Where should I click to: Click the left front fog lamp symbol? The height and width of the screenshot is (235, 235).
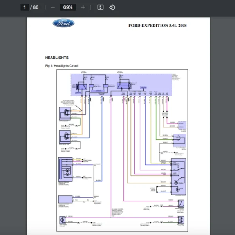(181, 220)
